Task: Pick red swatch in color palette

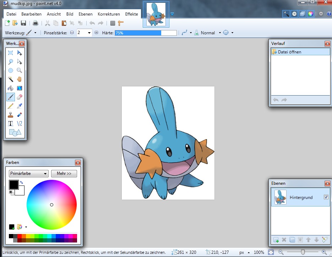Action: click(20, 236)
